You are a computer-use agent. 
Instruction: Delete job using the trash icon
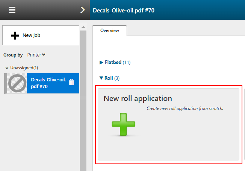72,82
